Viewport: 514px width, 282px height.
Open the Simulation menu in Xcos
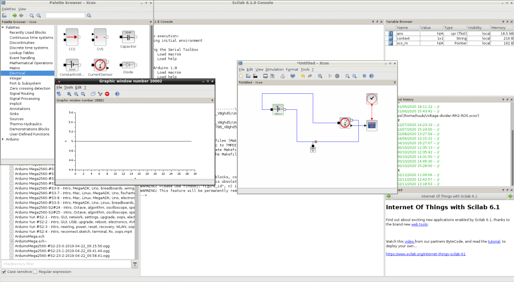tap(275, 69)
